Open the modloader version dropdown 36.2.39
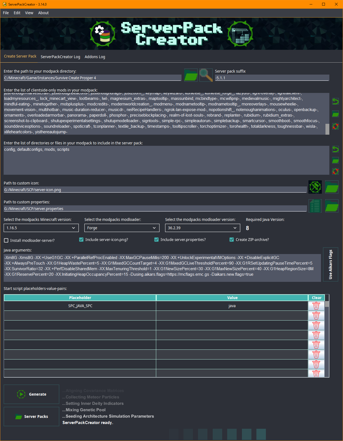This screenshot has height=441, width=343. 203,228
